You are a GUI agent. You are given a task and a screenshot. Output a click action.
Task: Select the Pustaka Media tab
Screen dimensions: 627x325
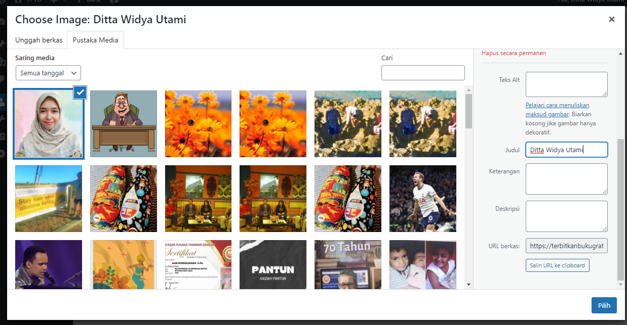(96, 40)
